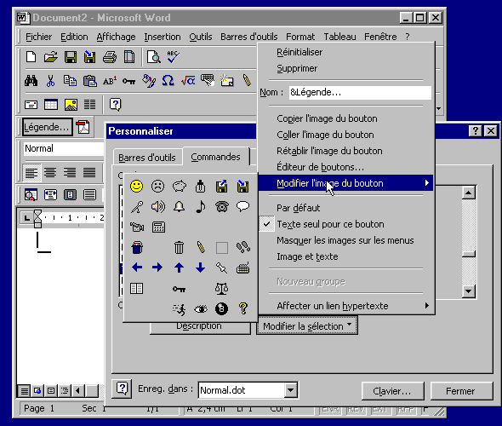Image resolution: width=502 pixels, height=426 pixels.
Task: Click the Print Preview magnifier icon
Action: pyautogui.click(x=154, y=57)
